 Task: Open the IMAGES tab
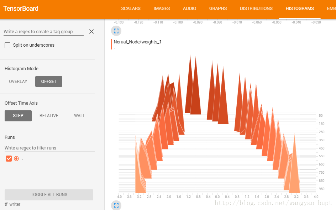(x=162, y=9)
